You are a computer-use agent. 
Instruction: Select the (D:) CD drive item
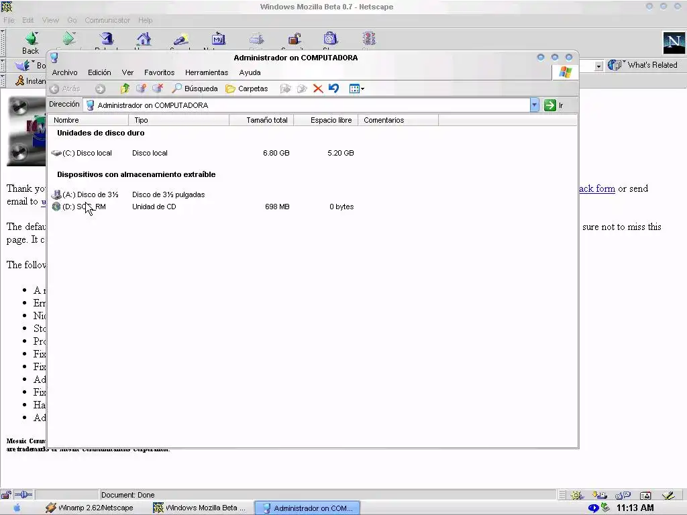(79, 207)
